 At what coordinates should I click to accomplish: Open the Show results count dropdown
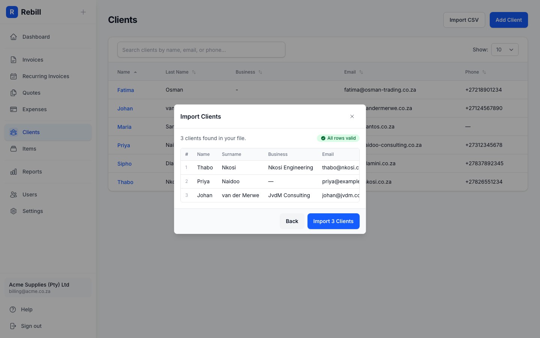pyautogui.click(x=505, y=49)
